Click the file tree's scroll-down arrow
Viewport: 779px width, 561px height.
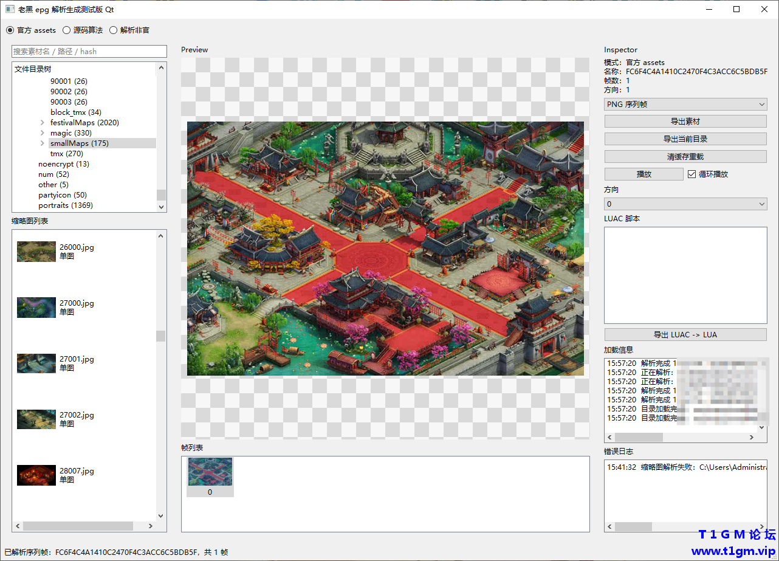[161, 207]
